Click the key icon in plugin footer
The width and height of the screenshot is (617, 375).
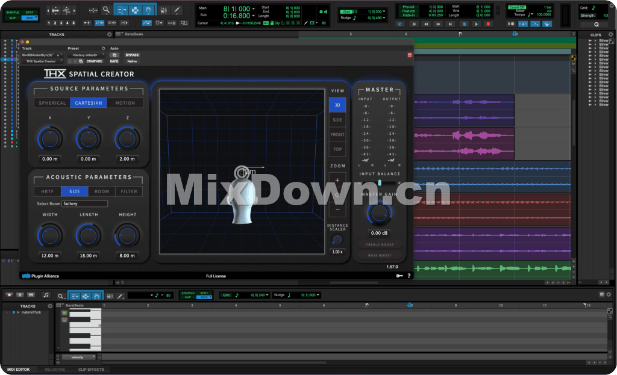click(x=399, y=276)
